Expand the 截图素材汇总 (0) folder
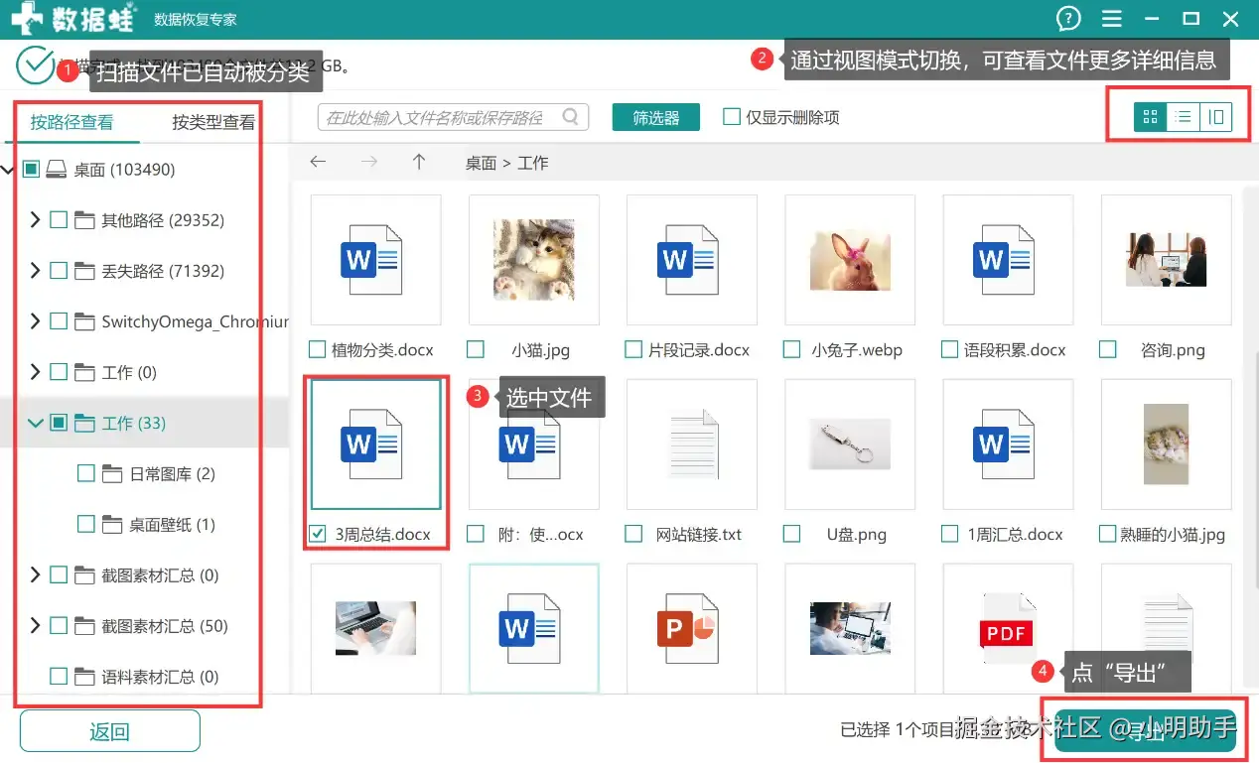The image size is (1259, 763). [36, 575]
